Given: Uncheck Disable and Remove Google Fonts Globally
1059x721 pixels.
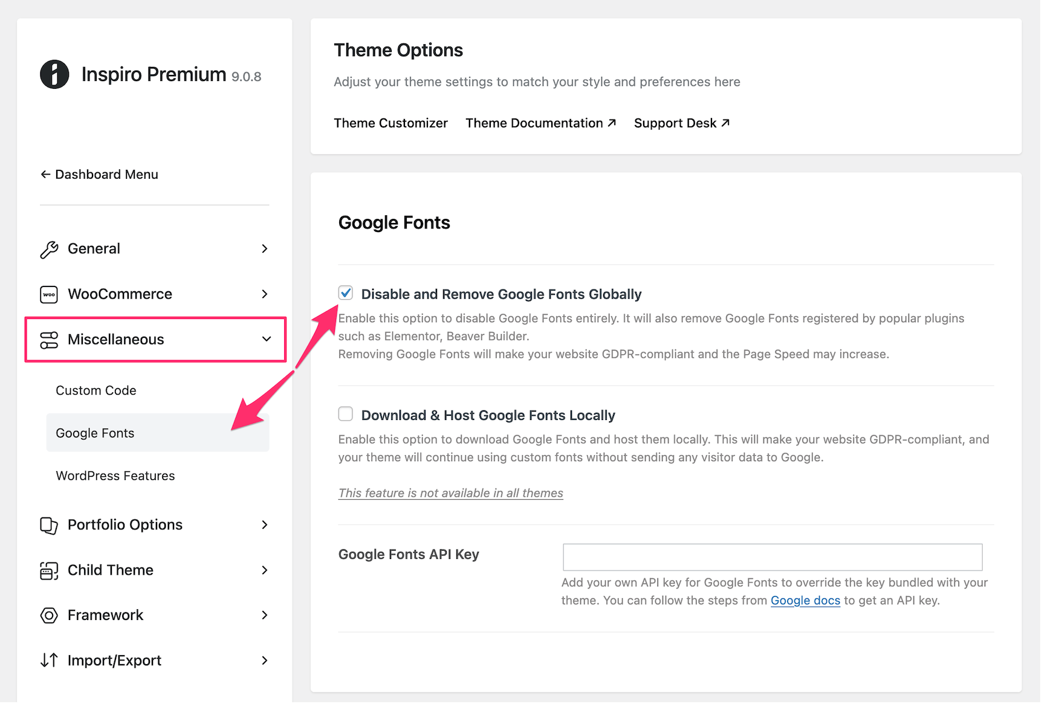Looking at the screenshot, I should (346, 293).
